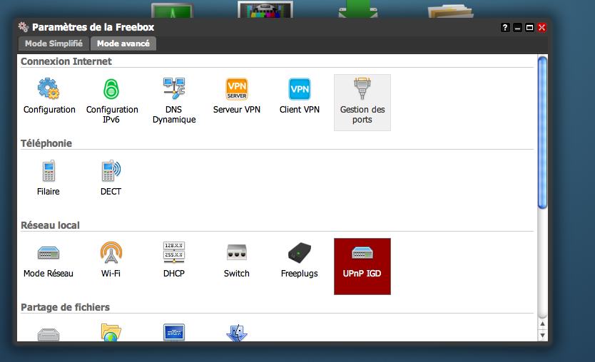Viewport: 595px width, 362px height.
Task: Open Freeplugs settings
Action: (300, 260)
